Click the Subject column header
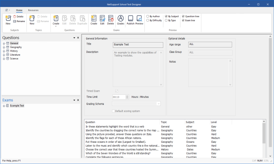Image resolution: width=274 pixels, height=164 pixels. click(197, 122)
